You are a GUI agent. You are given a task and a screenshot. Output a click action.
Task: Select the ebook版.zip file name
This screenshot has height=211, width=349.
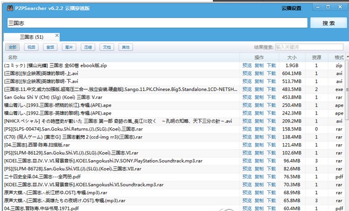click(x=56, y=66)
